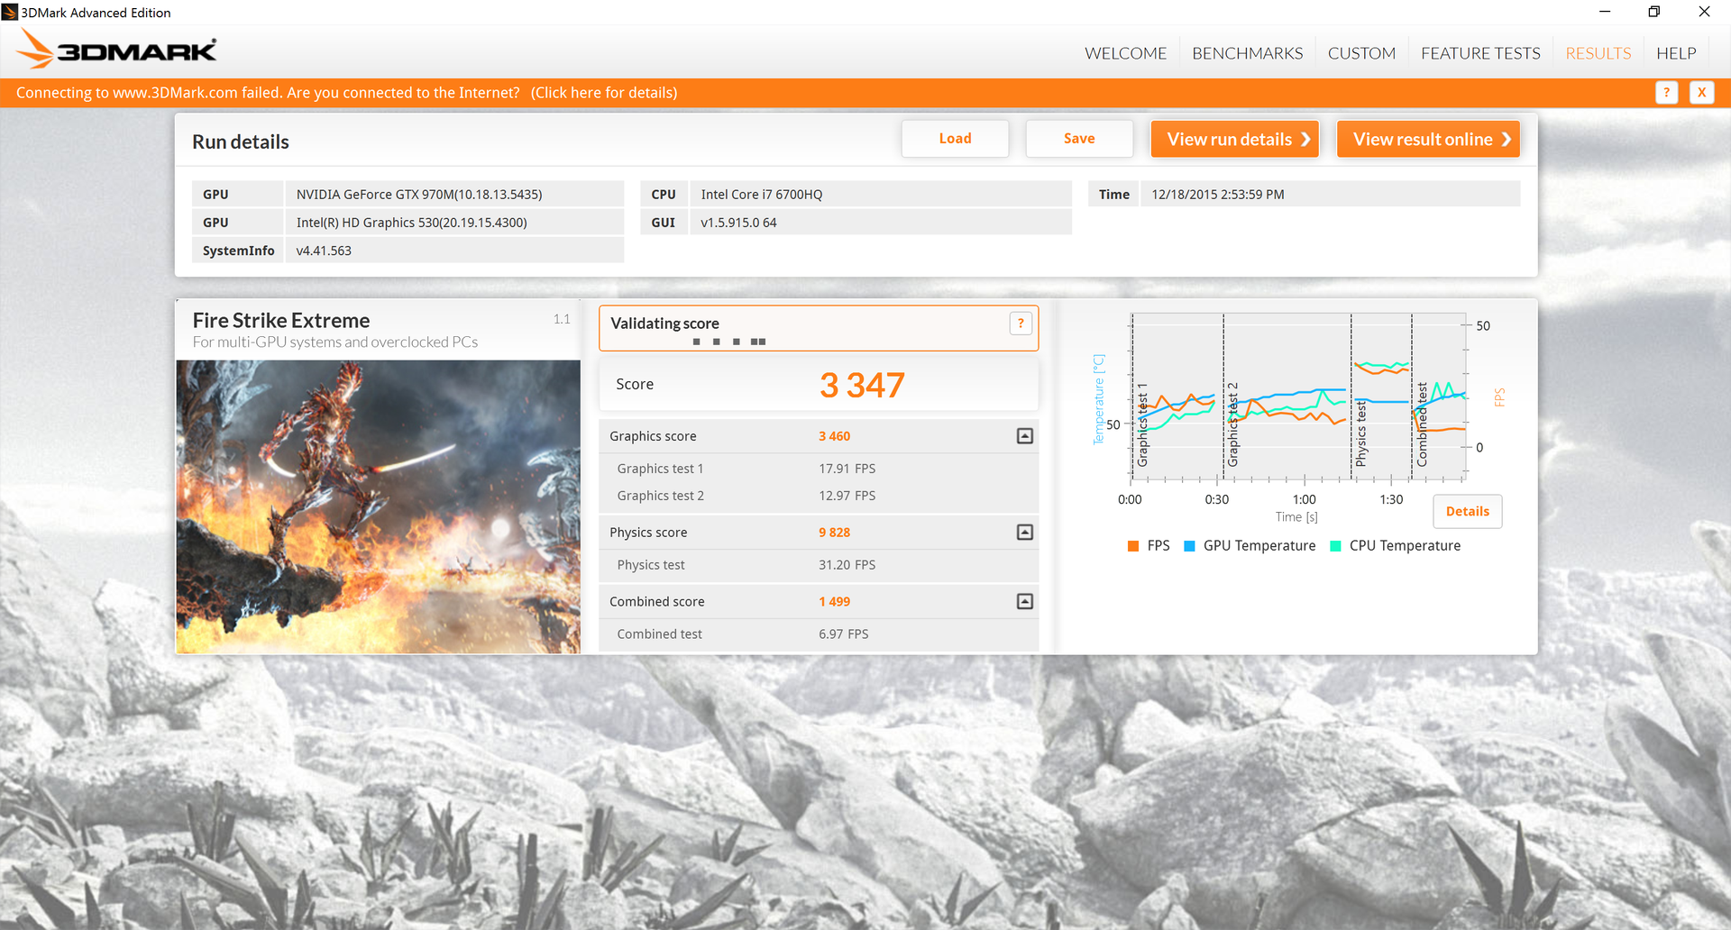
Task: Click the question mark on the orange notification bar
Action: pos(1666,93)
